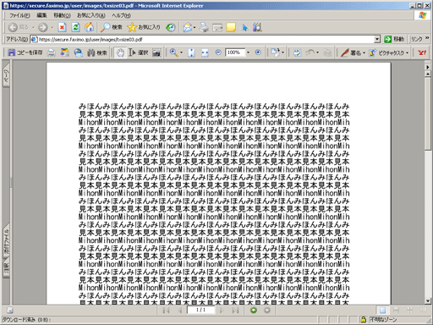Click the IE Stop button icon
This screenshot has height=325, width=433.
coord(62,27)
